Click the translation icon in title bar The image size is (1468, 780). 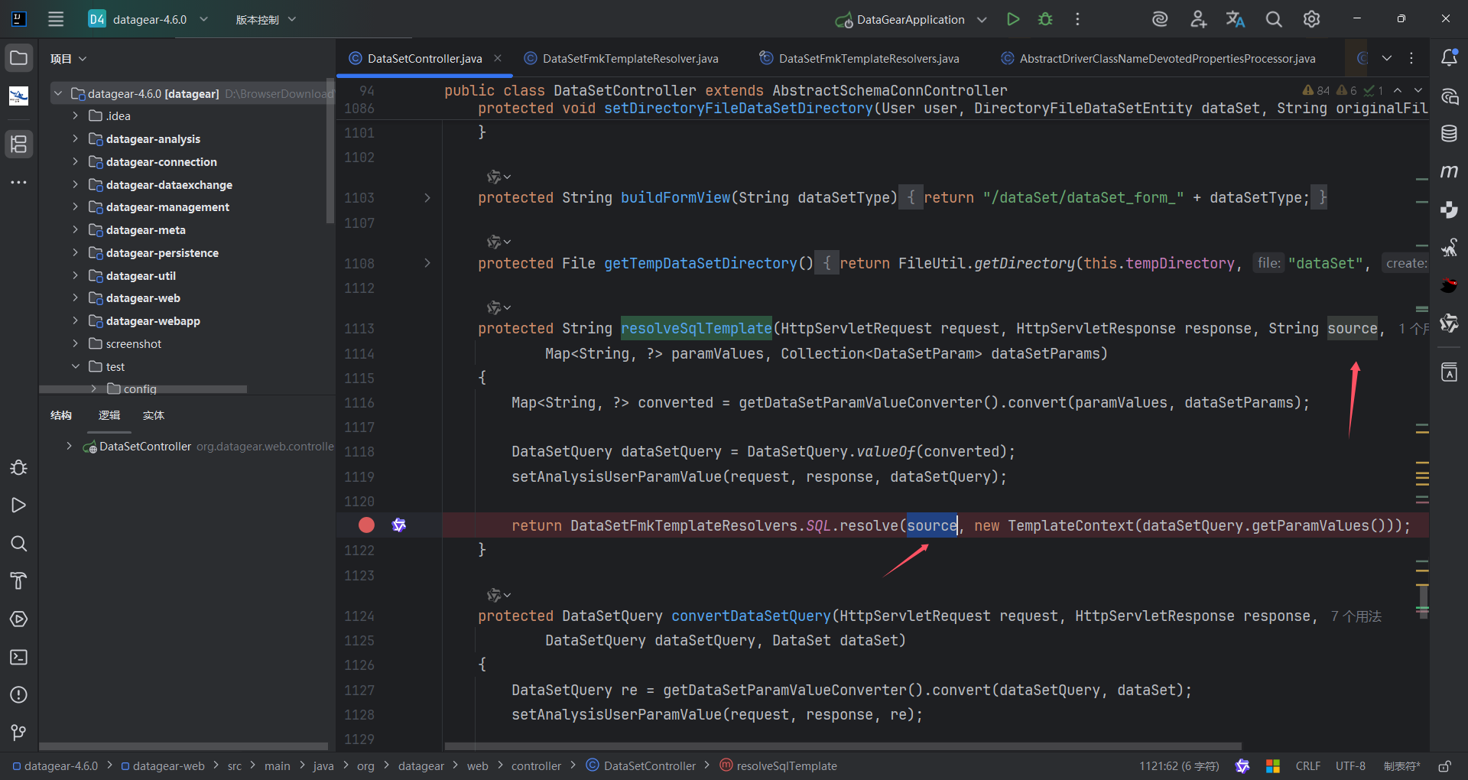coord(1236,19)
